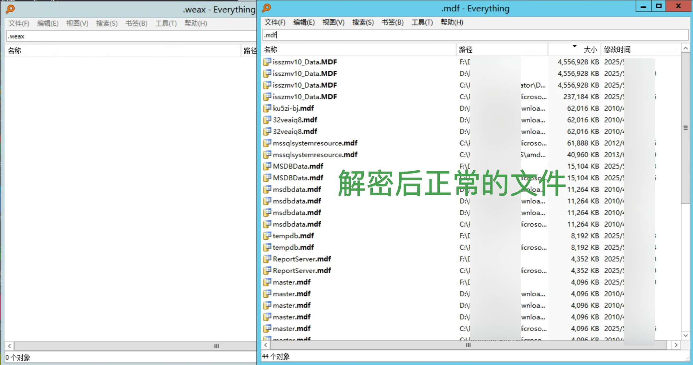Open 文件(F) menu in .weax window
Image resolution: width=693 pixels, height=365 pixels.
(x=19, y=23)
